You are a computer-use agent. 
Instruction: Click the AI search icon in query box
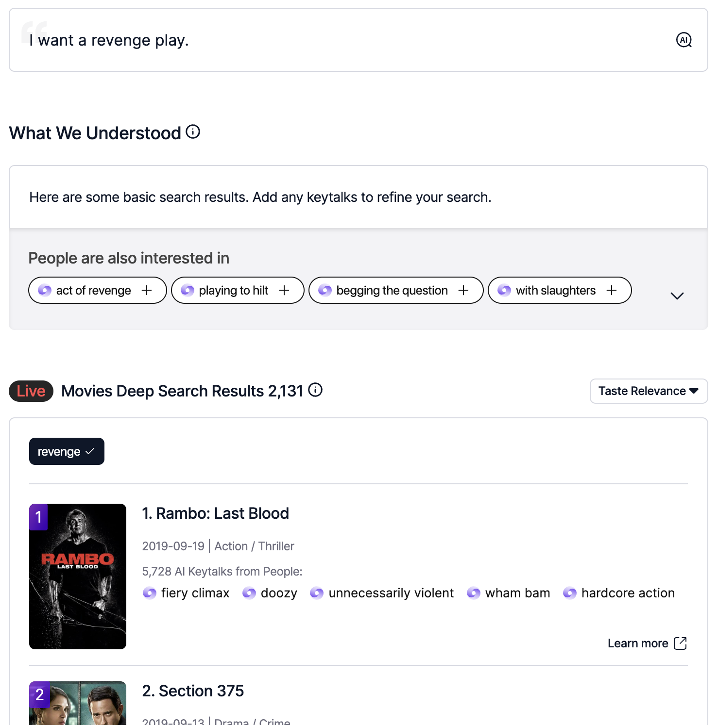click(684, 40)
